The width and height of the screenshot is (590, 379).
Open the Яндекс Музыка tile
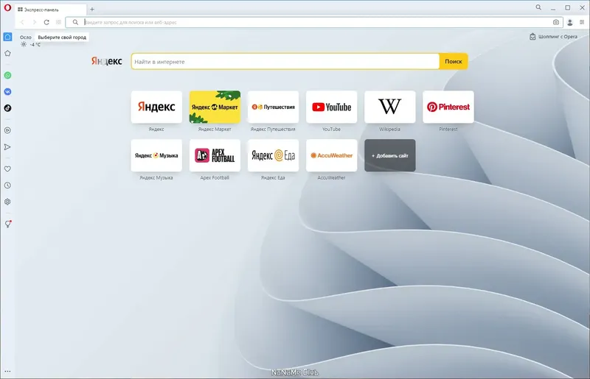[x=156, y=155]
